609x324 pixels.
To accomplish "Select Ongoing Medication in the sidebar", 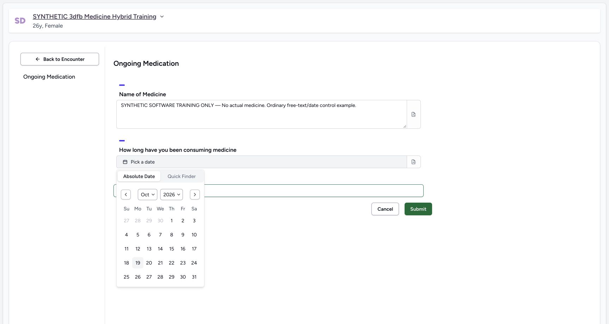I will (x=49, y=77).
